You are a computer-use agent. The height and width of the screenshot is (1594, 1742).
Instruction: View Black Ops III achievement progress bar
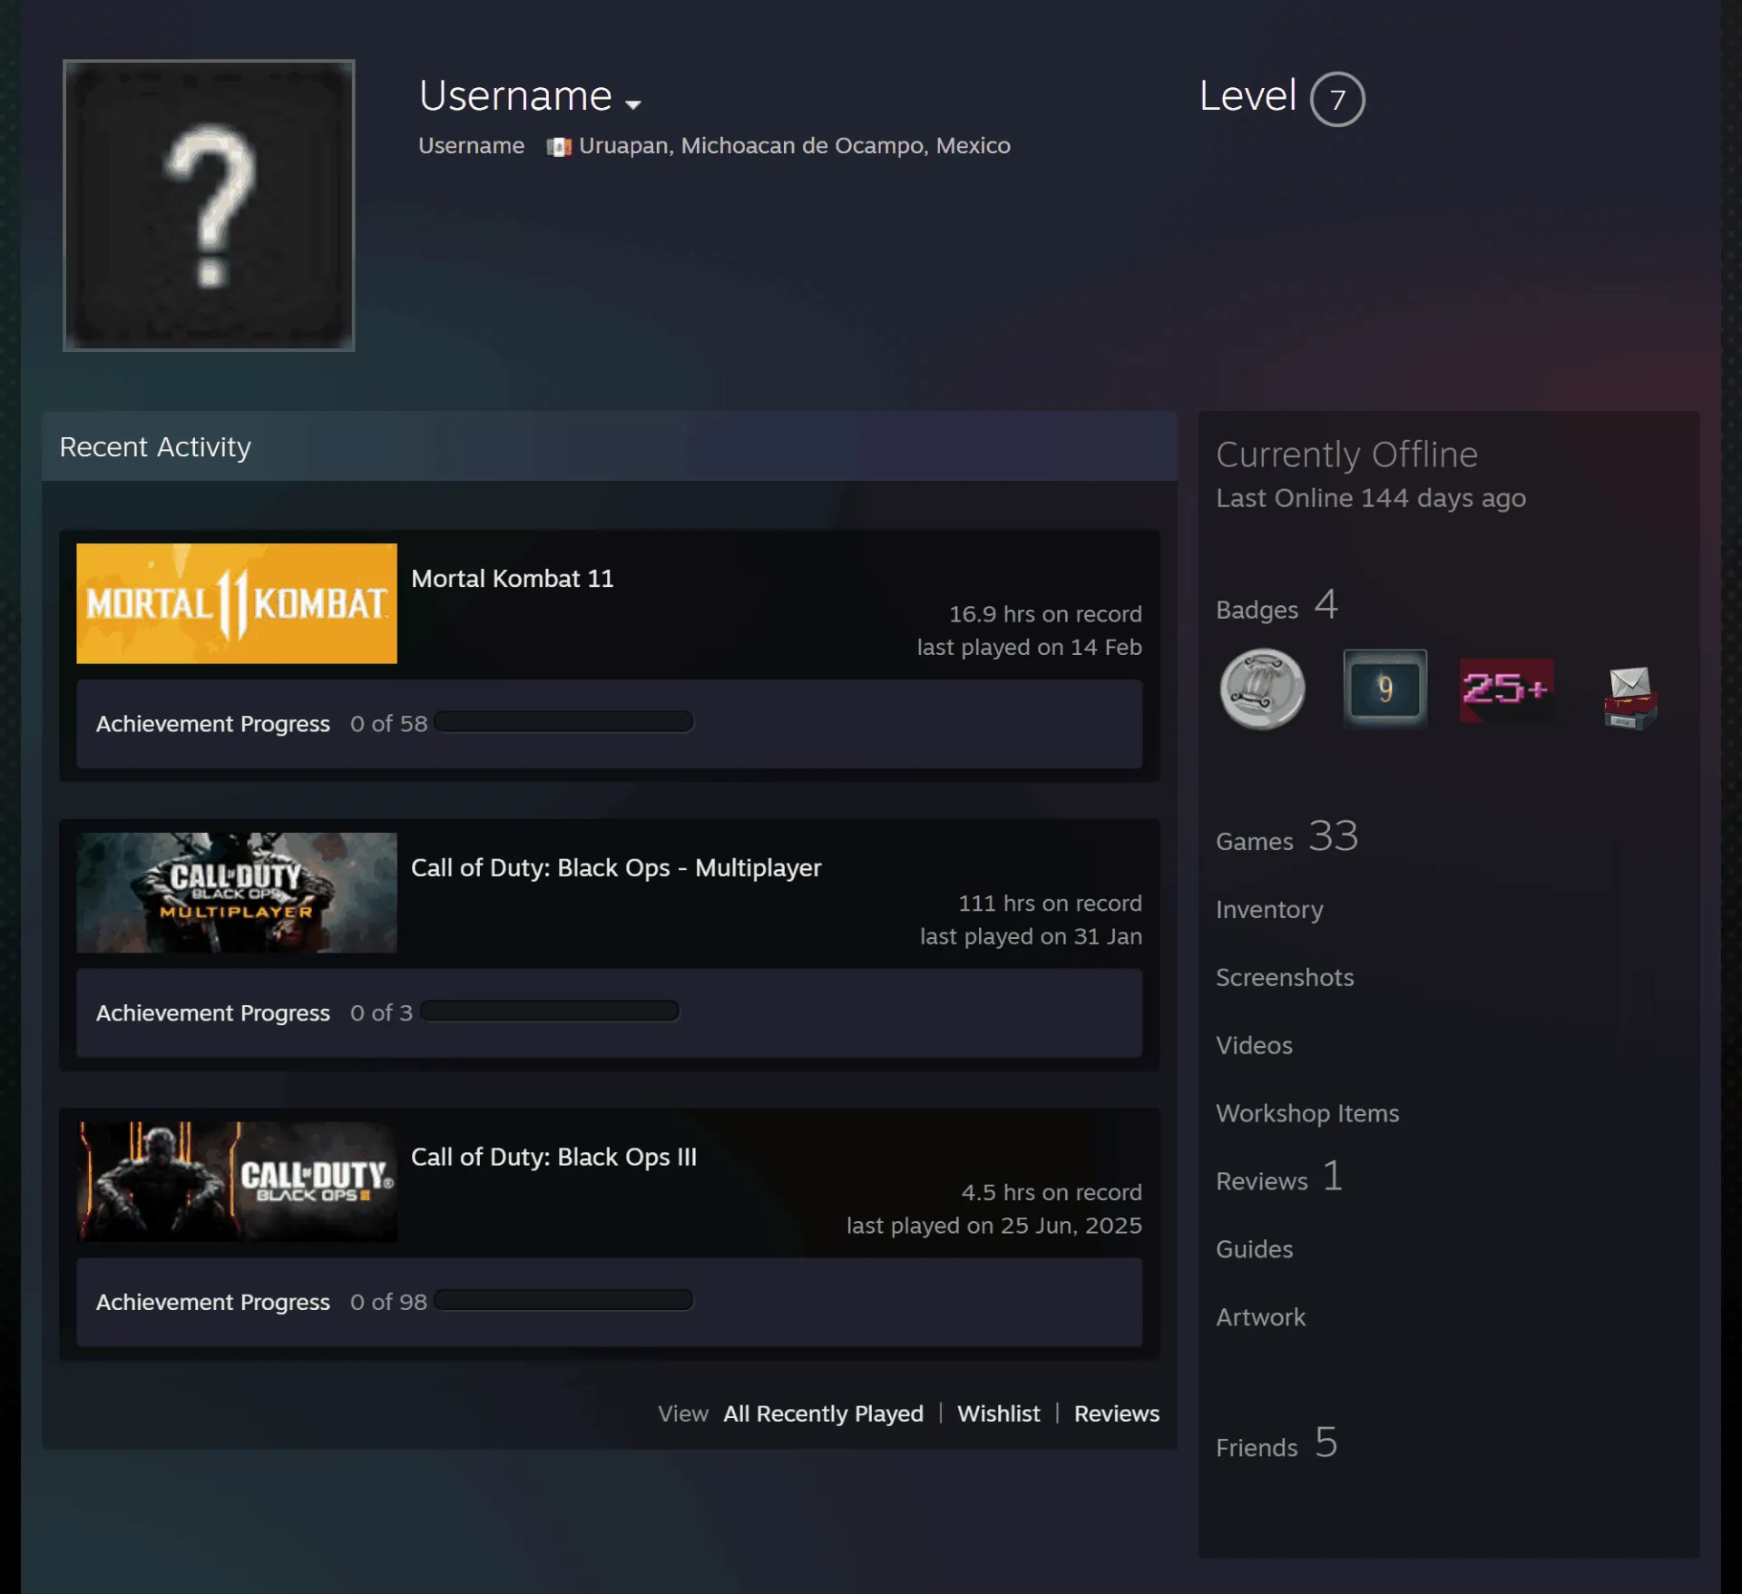click(x=563, y=1300)
